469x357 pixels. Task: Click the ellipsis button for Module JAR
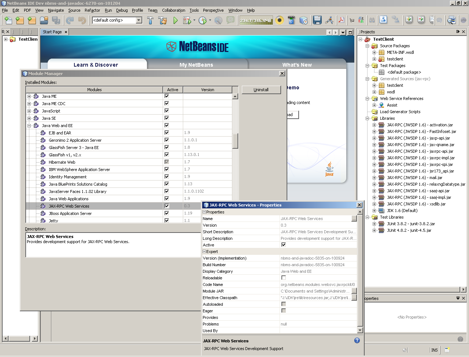pyautogui.click(x=354, y=291)
